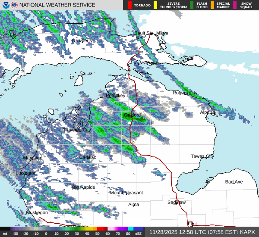Click the magenta Snow Squall legend box
The image size is (259, 237).
click(x=235, y=5)
